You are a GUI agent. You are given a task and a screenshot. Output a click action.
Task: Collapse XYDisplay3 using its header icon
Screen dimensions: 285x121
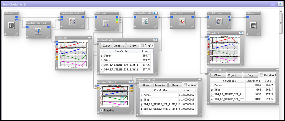tap(241, 33)
